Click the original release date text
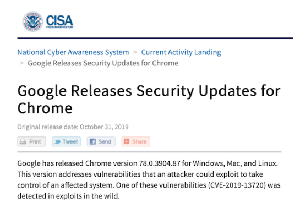 (73, 127)
